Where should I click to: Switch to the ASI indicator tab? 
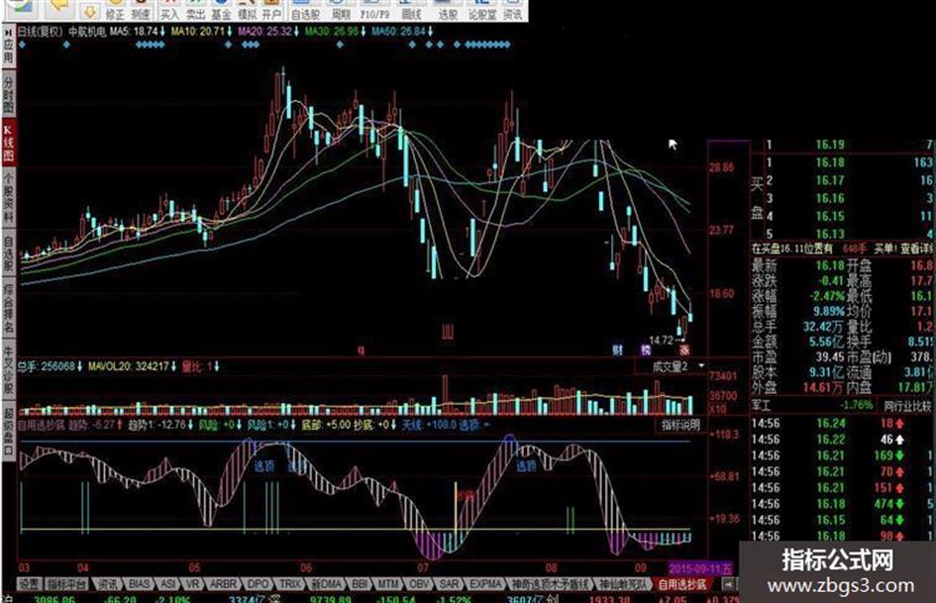[169, 583]
